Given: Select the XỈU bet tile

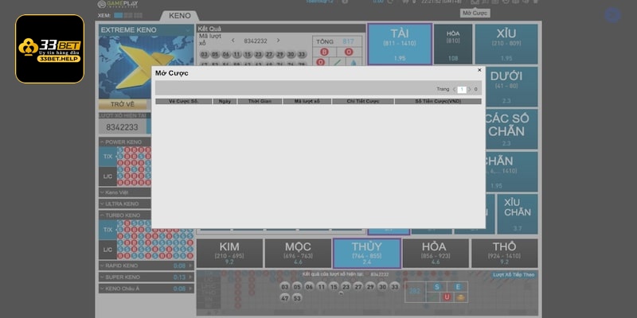Looking at the screenshot, I should (506, 44).
